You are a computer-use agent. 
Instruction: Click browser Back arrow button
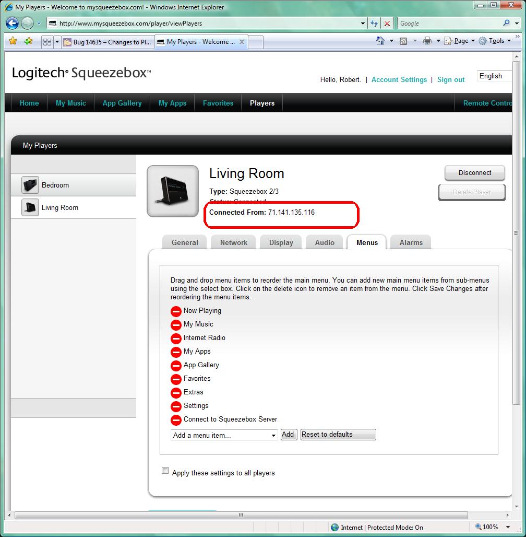tap(12, 23)
